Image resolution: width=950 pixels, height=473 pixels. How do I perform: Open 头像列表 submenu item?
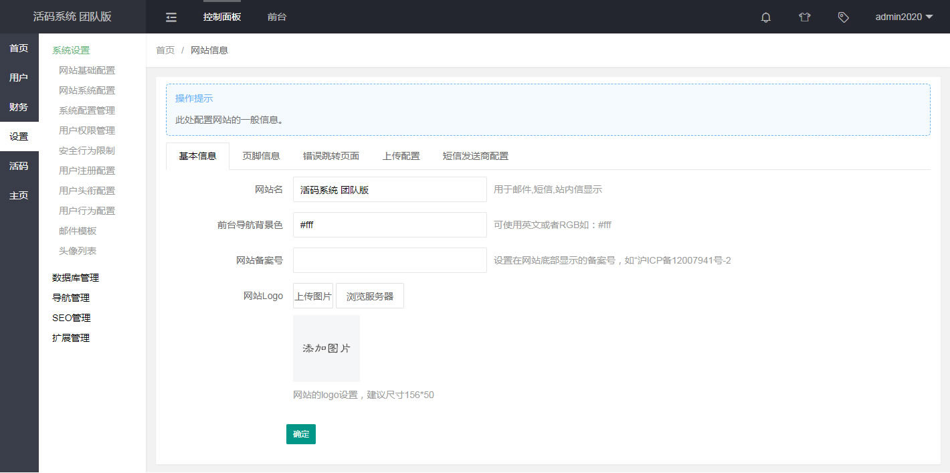(78, 251)
